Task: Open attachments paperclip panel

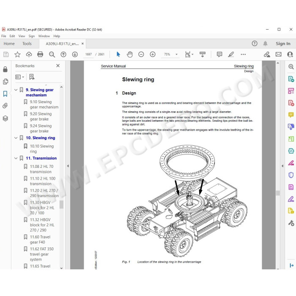Action: click(x=5, y=106)
